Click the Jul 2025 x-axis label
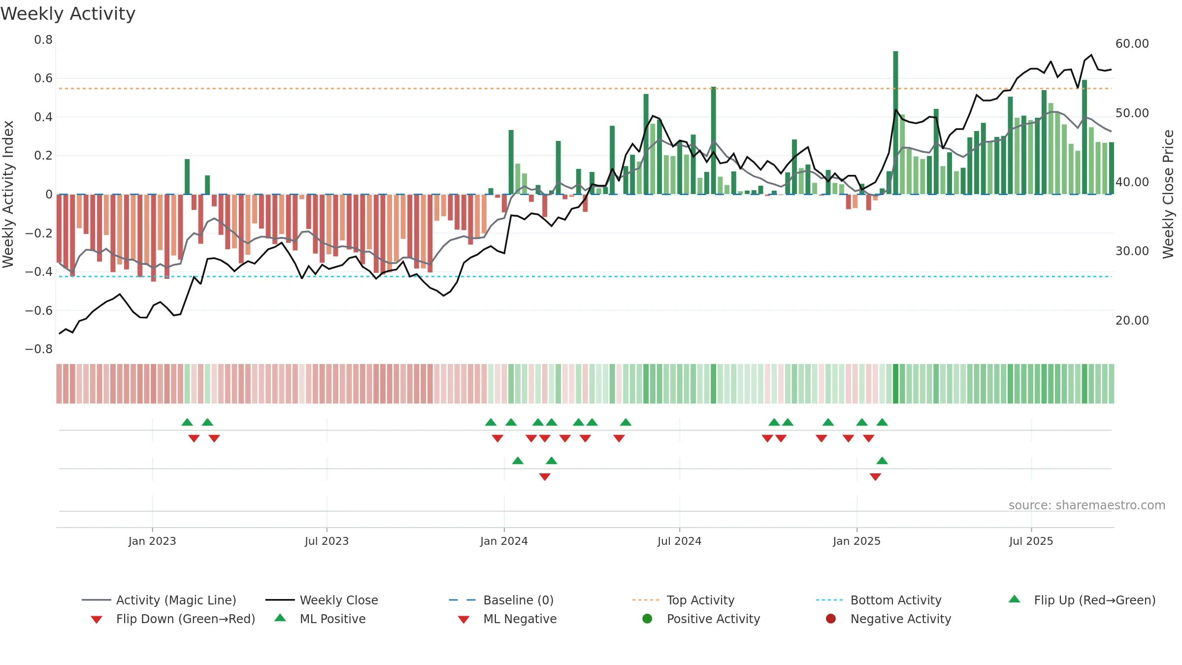 (1031, 541)
